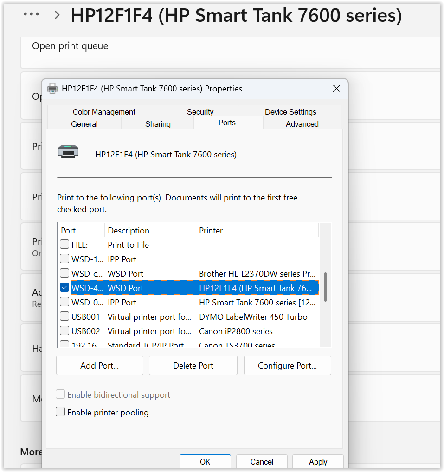Screen dimensions: 444x472
Task: Click the printer icon in Properties title bar
Action: click(x=52, y=89)
